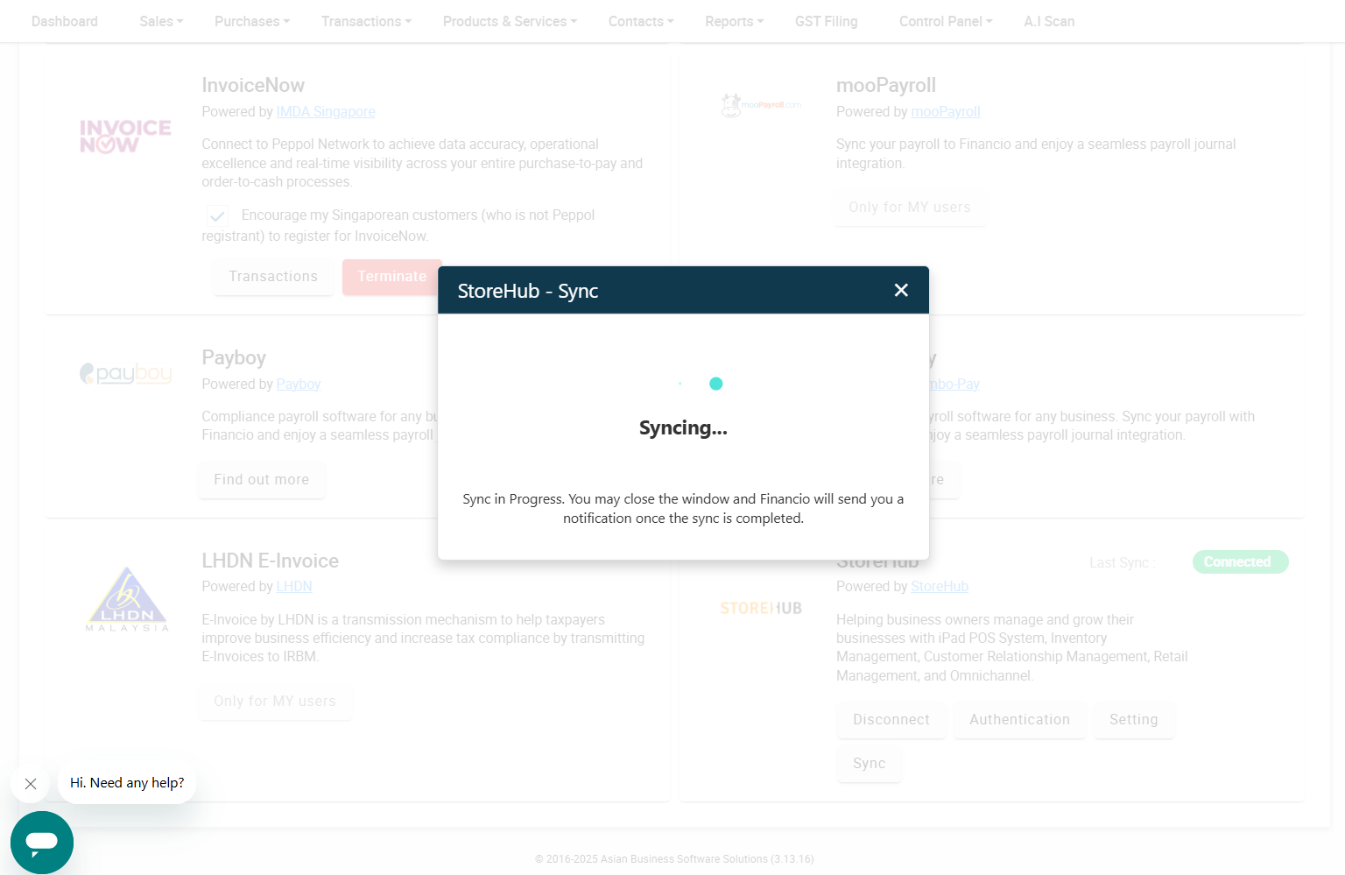
Task: Click the Disconnect button for StoreHub
Action: tap(891, 720)
